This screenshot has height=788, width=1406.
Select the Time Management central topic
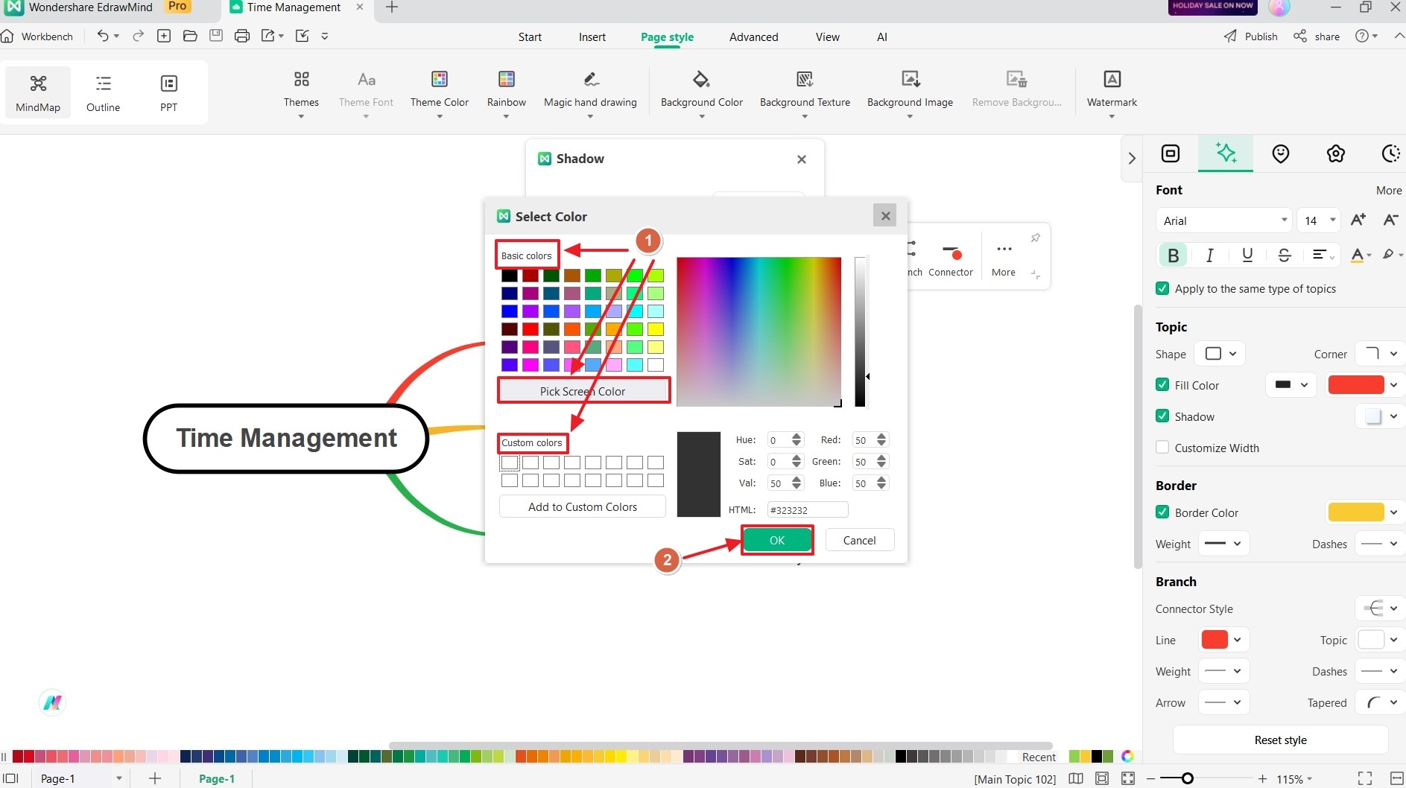click(286, 438)
